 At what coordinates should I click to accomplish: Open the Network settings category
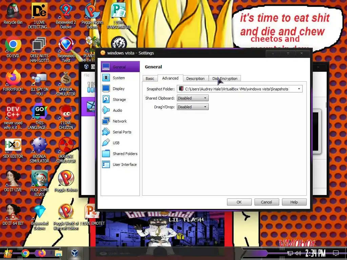[x=120, y=121]
